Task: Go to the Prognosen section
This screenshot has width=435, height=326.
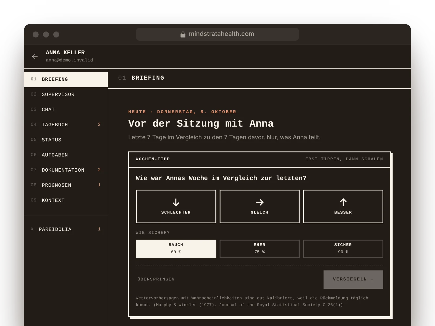Action: tap(66, 185)
